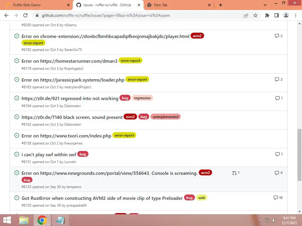Image resolution: width=302 pixels, height=226 pixels.
Task: Open the 18 comments on RustError issue
Action: tap(278, 197)
